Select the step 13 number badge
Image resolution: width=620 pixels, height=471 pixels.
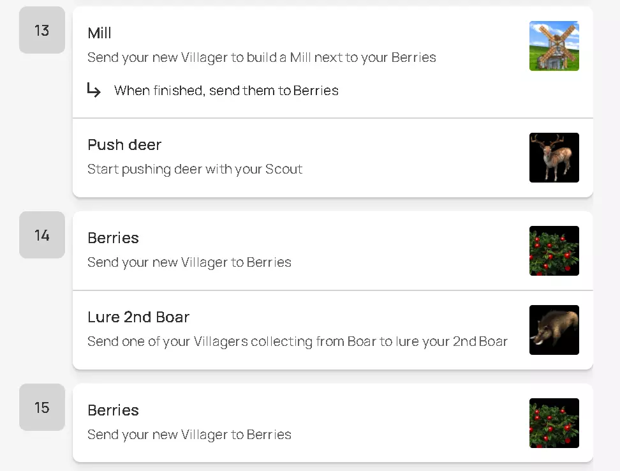[42, 30]
